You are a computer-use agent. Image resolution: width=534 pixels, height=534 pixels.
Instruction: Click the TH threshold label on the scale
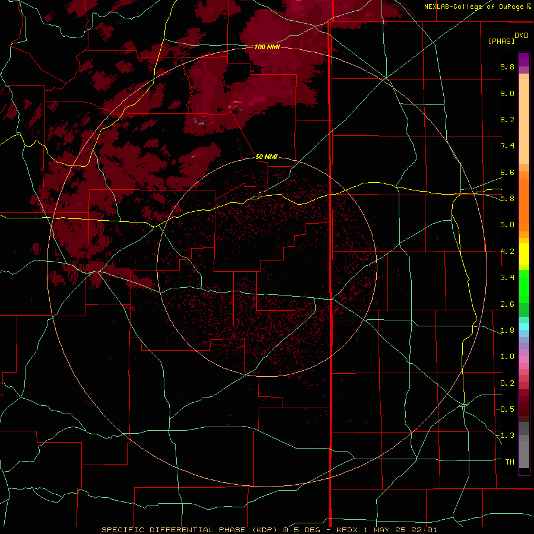510,462
